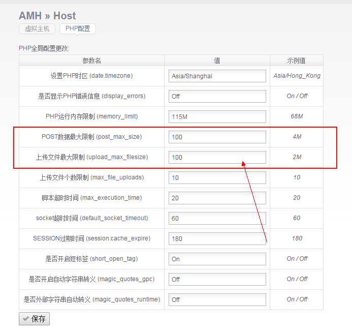Image resolution: width=352 pixels, height=335 pixels.
Task: Click the max_execution_time input box
Action: (x=217, y=198)
